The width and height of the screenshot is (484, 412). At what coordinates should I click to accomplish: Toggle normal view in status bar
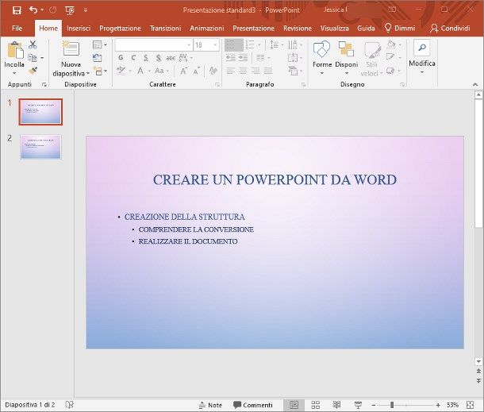coord(294,405)
